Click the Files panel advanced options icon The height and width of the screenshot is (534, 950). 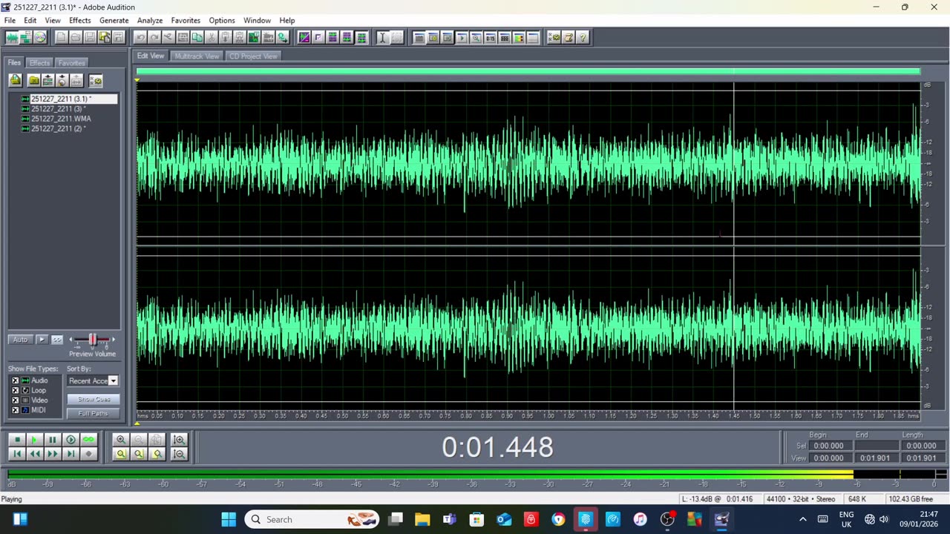point(95,80)
